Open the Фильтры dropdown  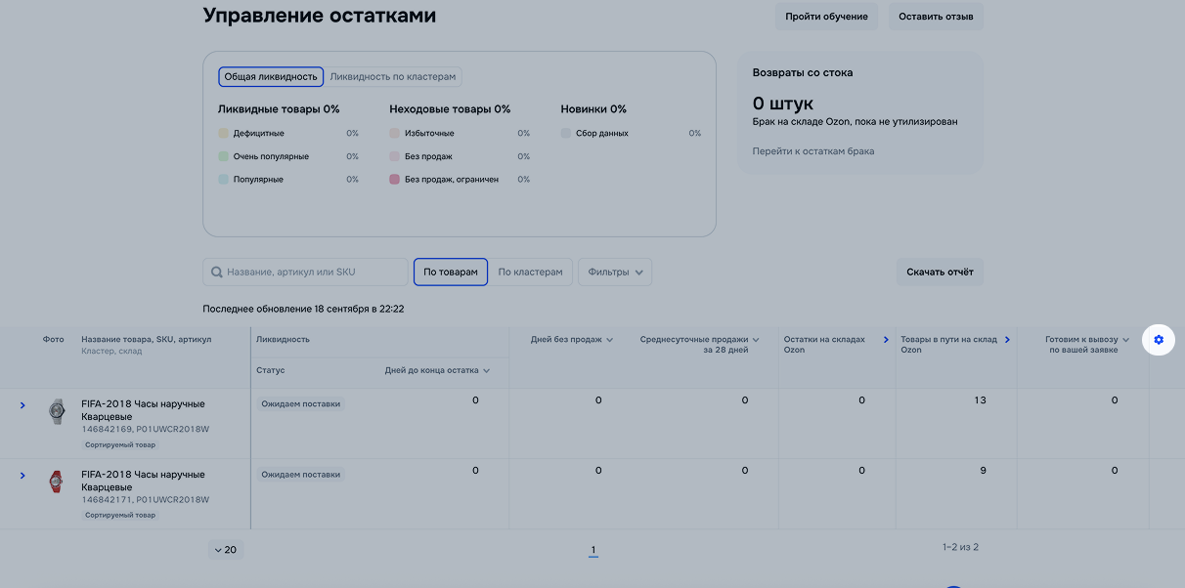coord(615,273)
